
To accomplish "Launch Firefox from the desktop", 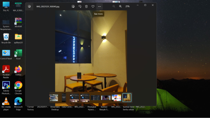I will click(x=18, y=71).
